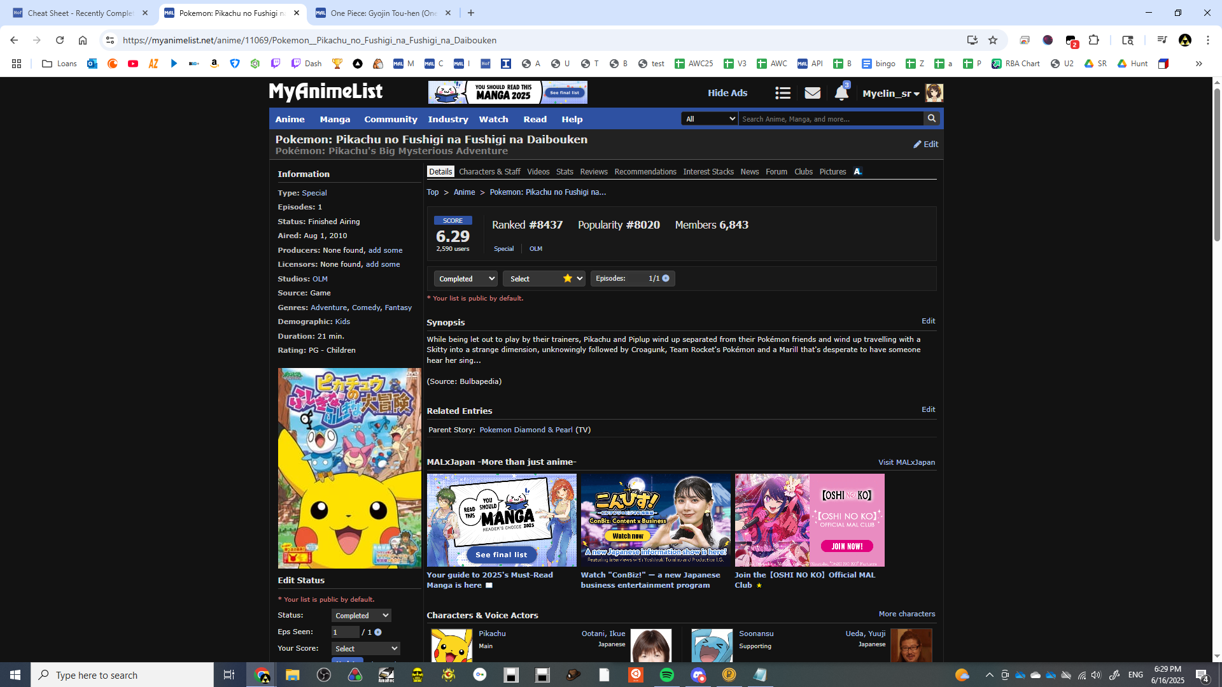The image size is (1222, 687).
Task: Edit the Synopsis section
Action: pyautogui.click(x=928, y=321)
